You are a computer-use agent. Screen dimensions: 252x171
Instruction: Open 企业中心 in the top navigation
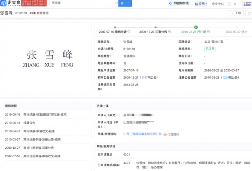(x=217, y=4)
